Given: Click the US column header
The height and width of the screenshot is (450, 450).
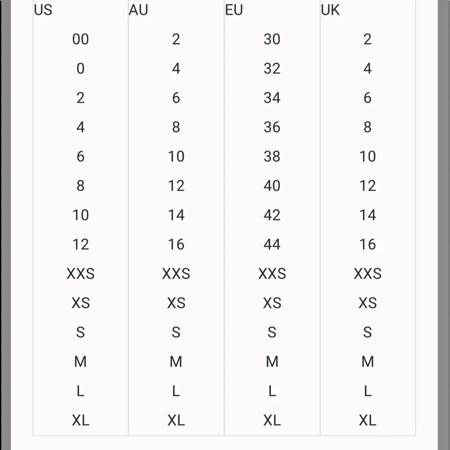Looking at the screenshot, I should (43, 10).
